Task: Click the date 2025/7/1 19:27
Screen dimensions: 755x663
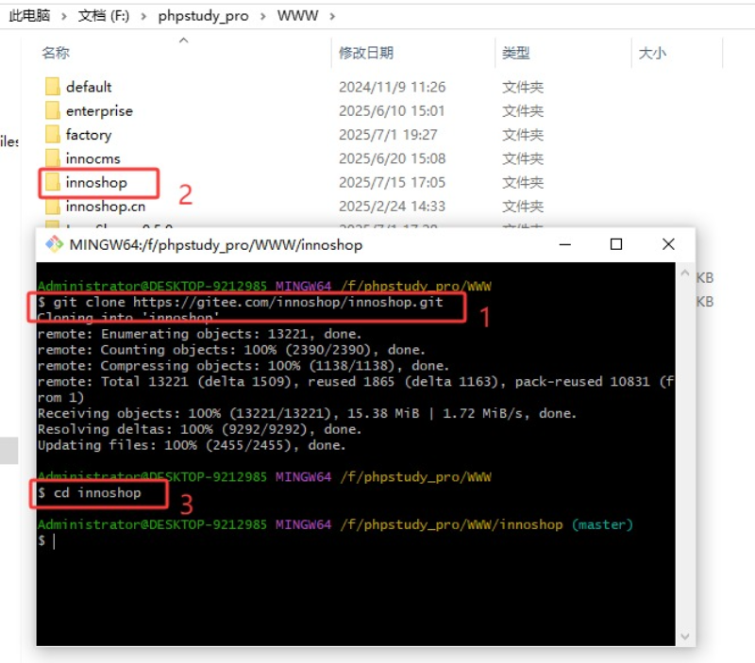Action: pyautogui.click(x=388, y=135)
